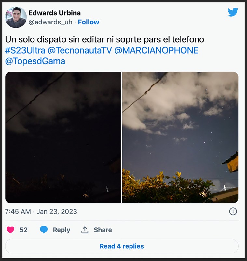The height and width of the screenshot is (261, 247).
Task: View the bright right night-sky photo
Action: [x=180, y=137]
